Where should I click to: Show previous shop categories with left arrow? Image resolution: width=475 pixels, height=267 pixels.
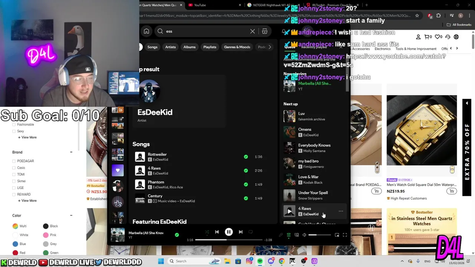(x=451, y=48)
